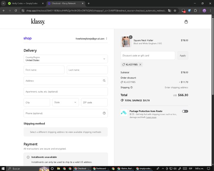This screenshot has height=171, width=214.
Task: Click the taskbar clock showing 5:05 a. m.
Action: click(x=199, y=169)
